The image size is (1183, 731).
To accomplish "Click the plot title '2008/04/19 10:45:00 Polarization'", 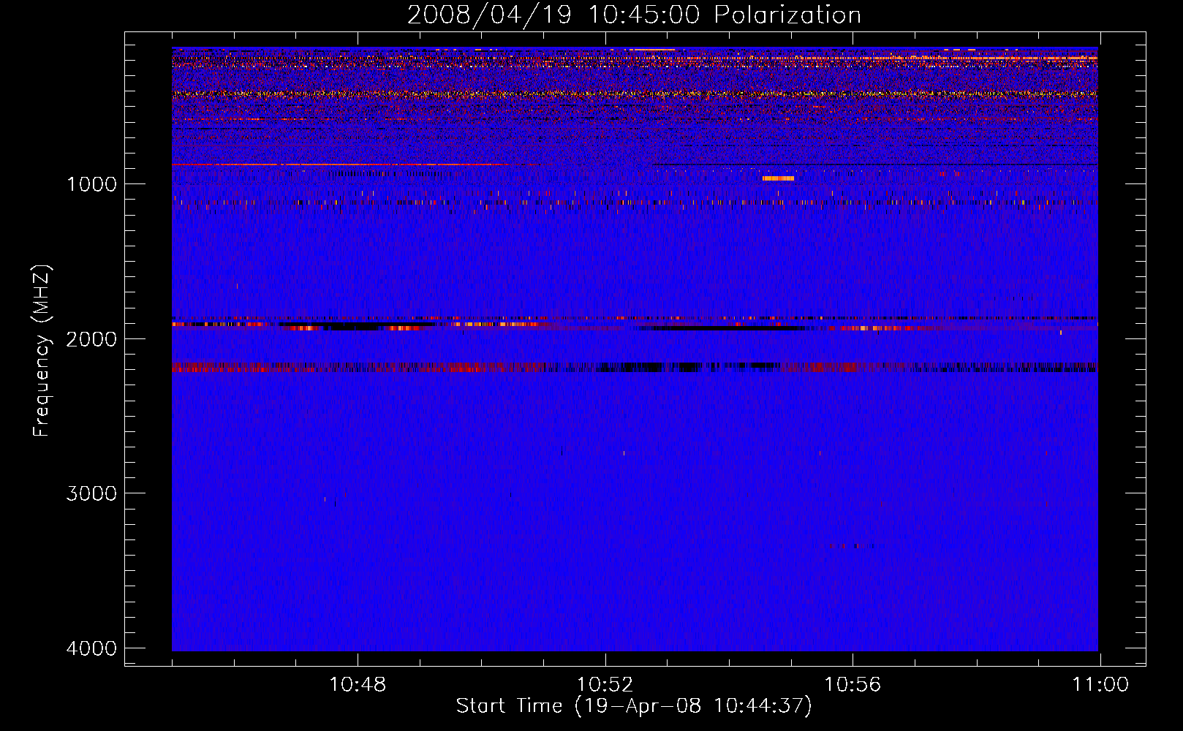I will 634,15.
